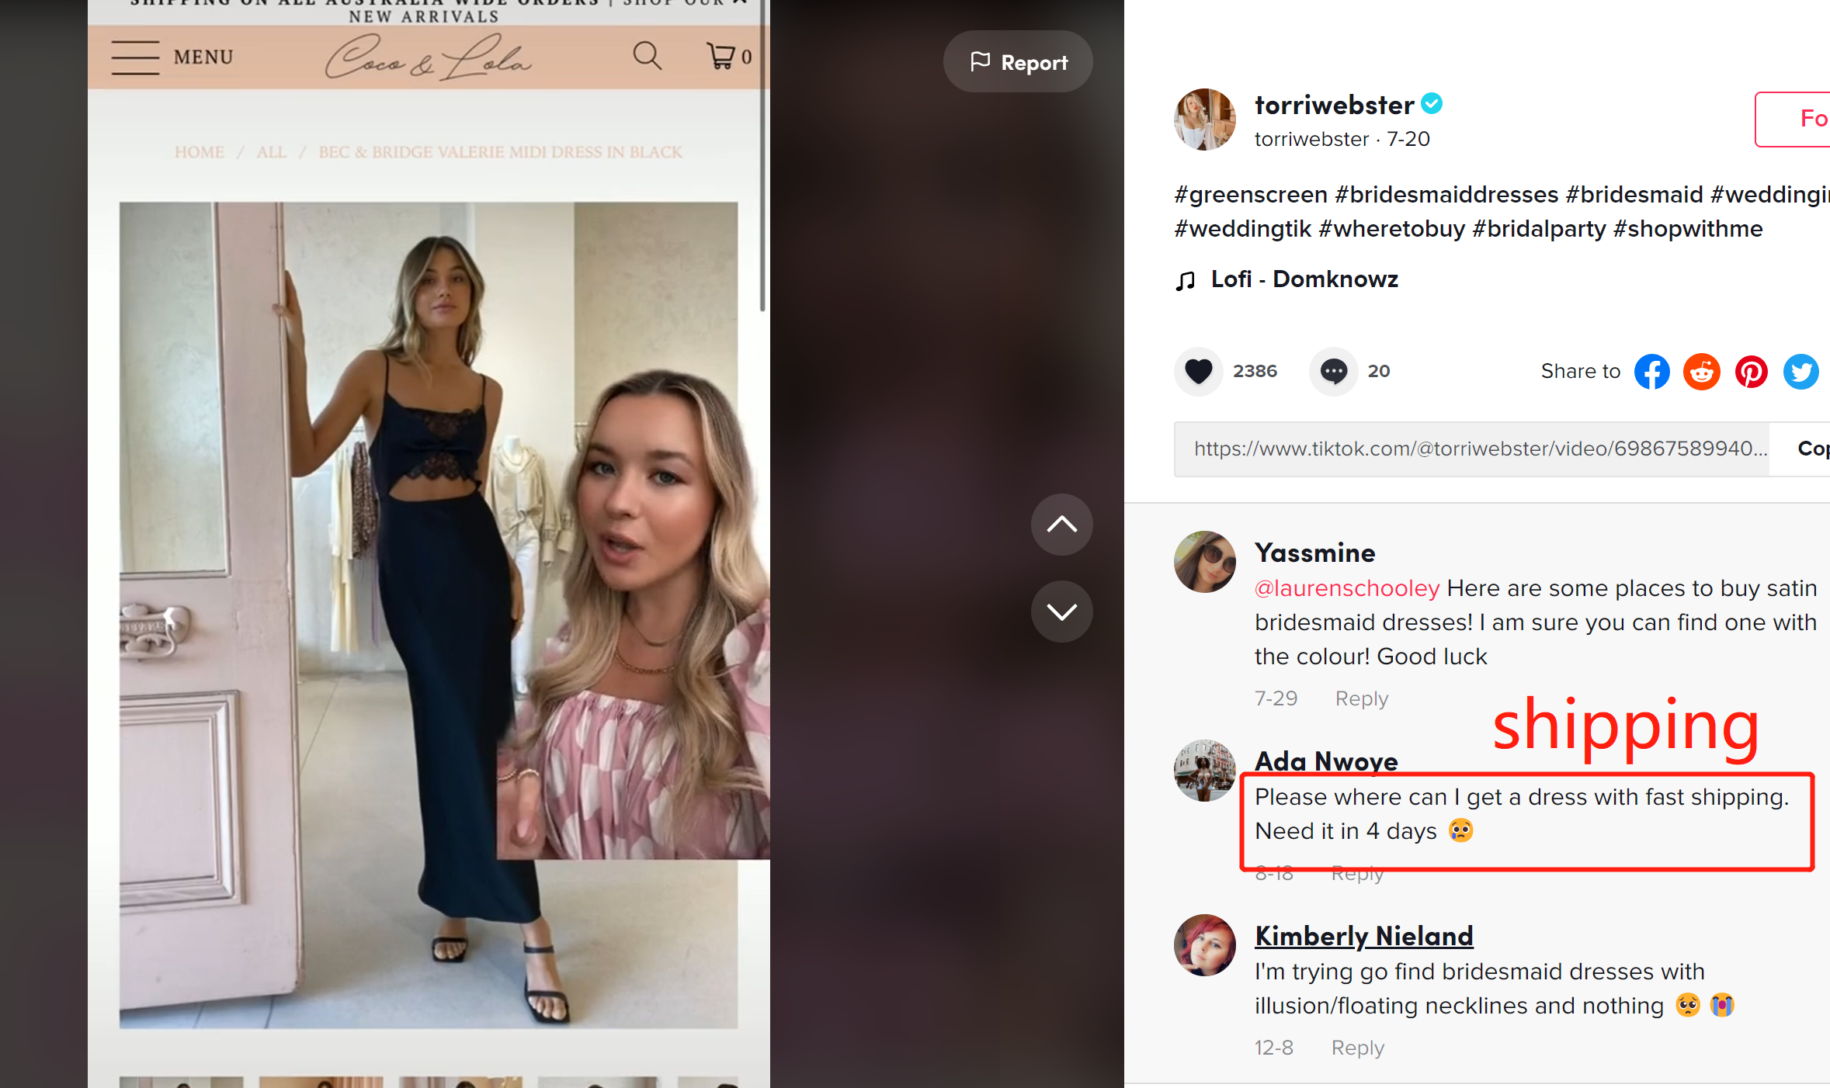Go to the previous video with up chevron
Image resolution: width=1830 pixels, height=1088 pixels.
coord(1061,525)
